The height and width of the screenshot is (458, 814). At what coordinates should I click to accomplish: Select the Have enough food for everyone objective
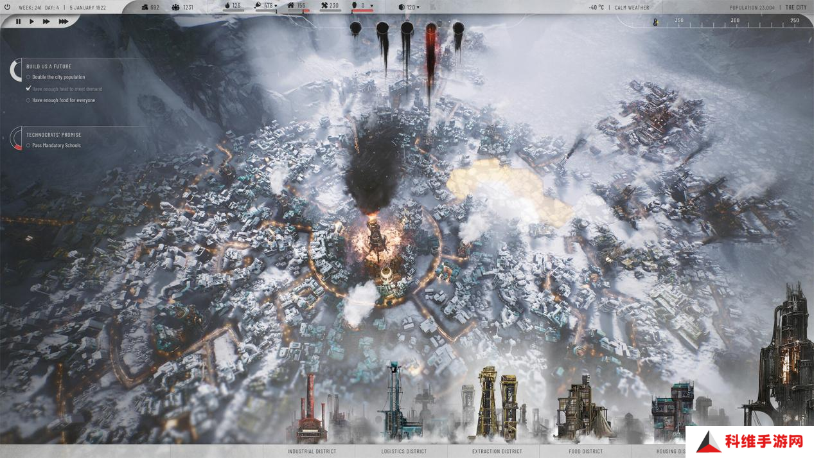pyautogui.click(x=60, y=100)
